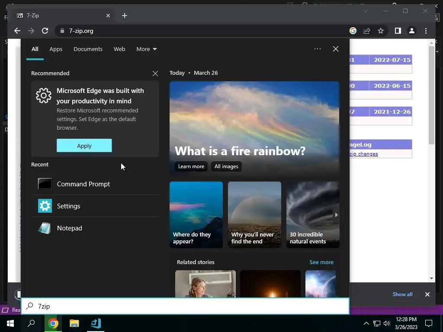Click the Command Prompt app icon
This screenshot has height=332, width=443.
(45, 184)
